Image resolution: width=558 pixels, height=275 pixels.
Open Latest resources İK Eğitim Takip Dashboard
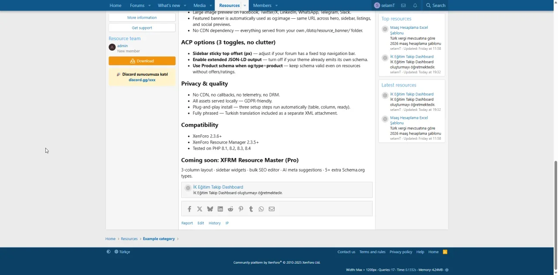(412, 94)
